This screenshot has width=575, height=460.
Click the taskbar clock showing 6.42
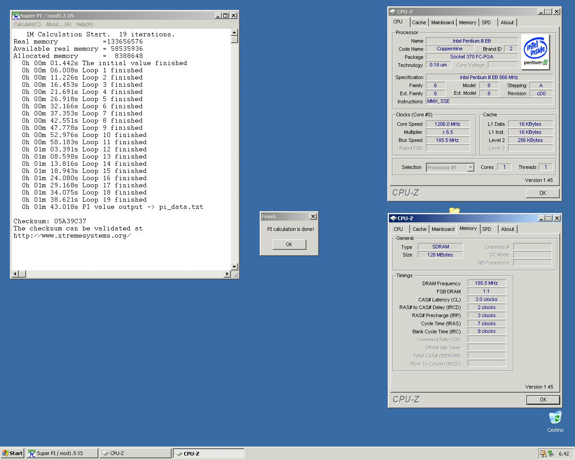click(564, 454)
